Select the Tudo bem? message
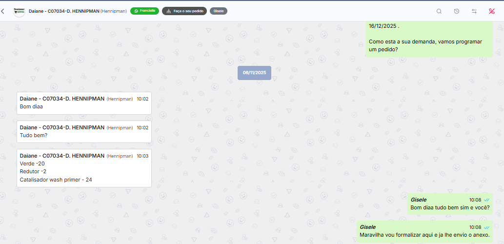This screenshot has height=244, width=504. click(84, 131)
